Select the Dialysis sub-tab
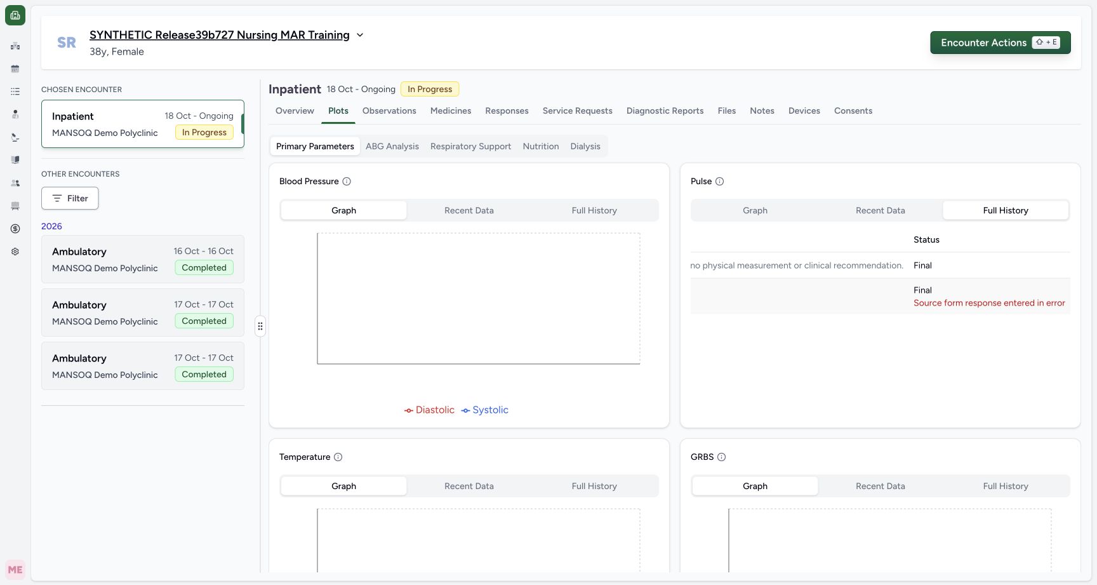1097x585 pixels. click(585, 146)
